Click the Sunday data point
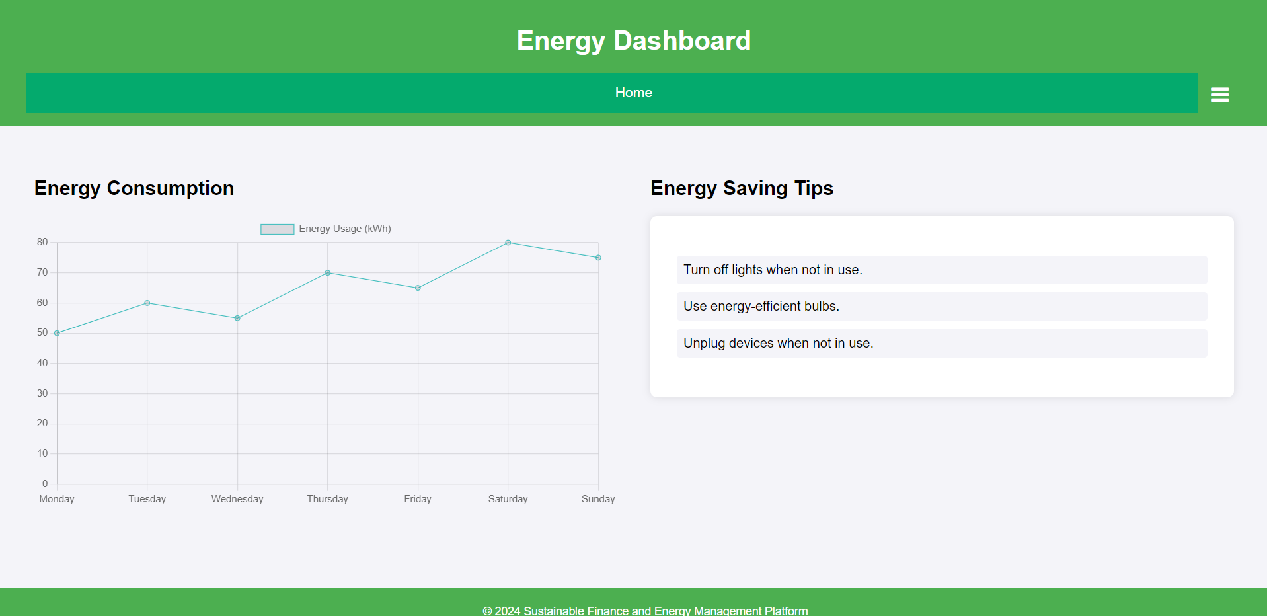This screenshot has height=616, width=1267. point(597,258)
